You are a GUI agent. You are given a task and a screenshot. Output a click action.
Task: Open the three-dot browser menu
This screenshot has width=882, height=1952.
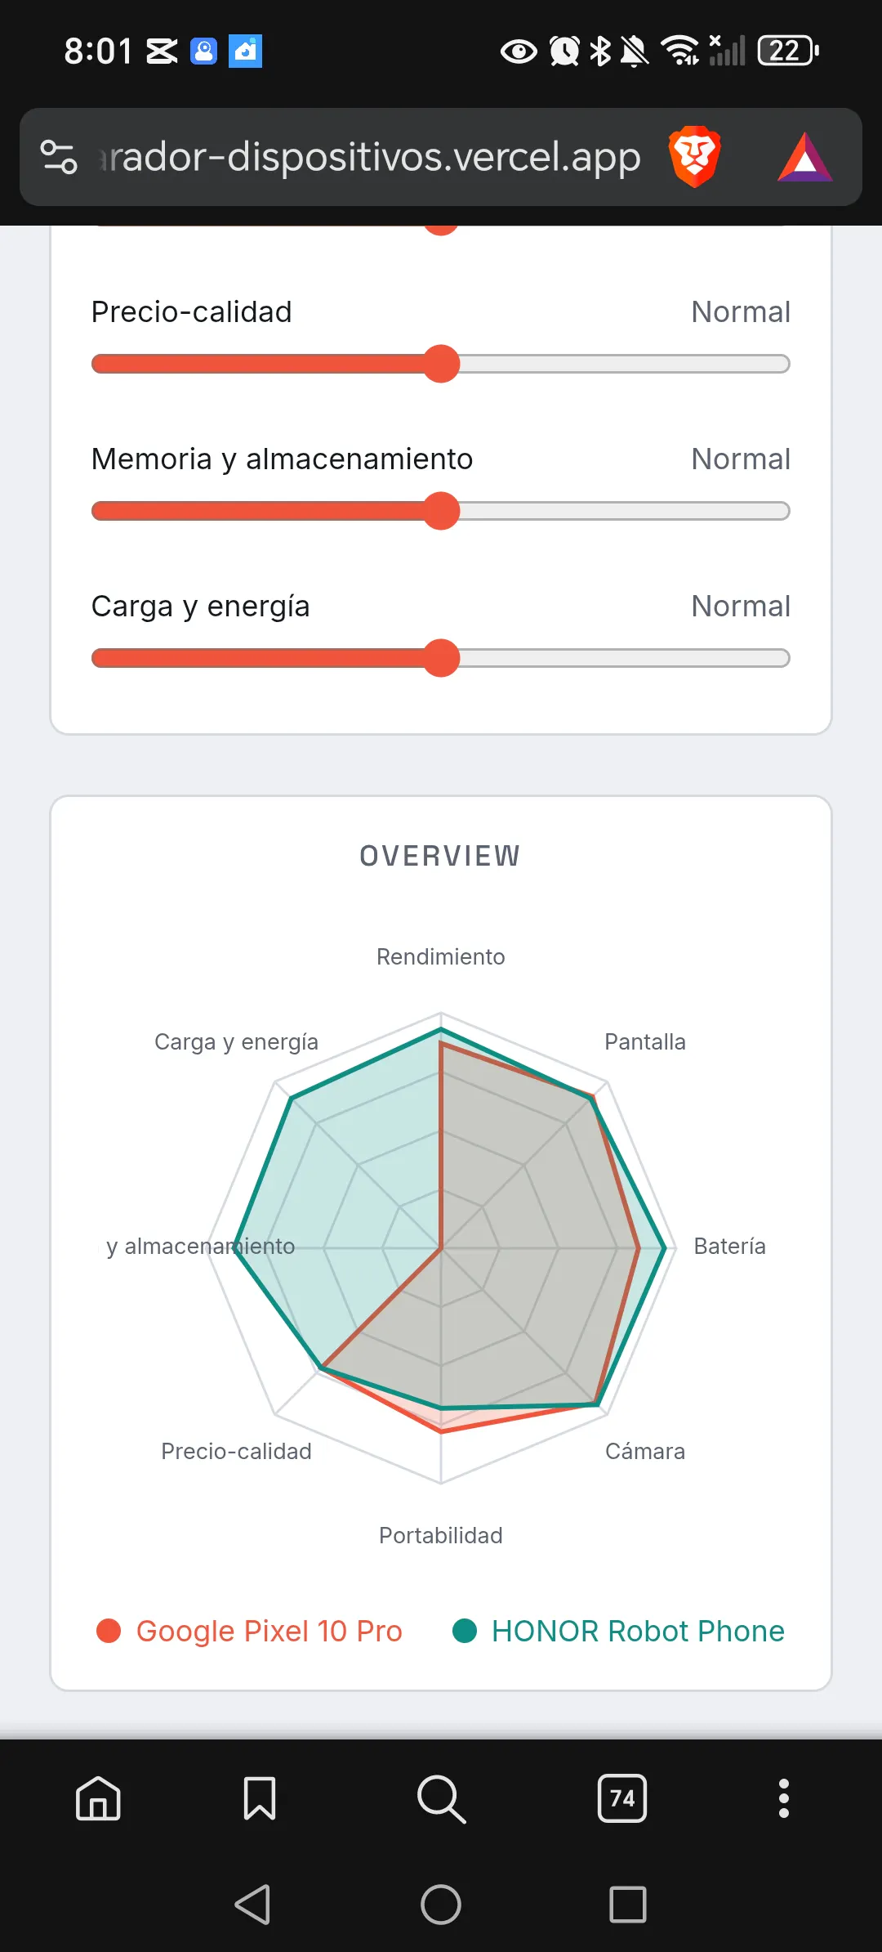point(784,1798)
